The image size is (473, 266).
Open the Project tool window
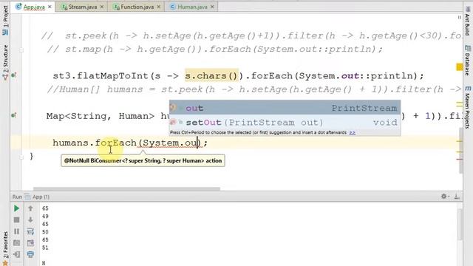[x=5, y=20]
